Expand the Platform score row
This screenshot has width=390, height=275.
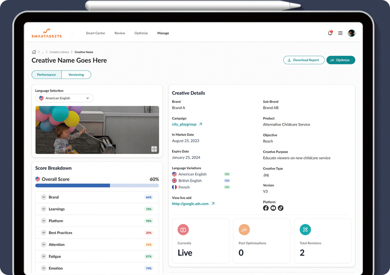tap(43, 221)
